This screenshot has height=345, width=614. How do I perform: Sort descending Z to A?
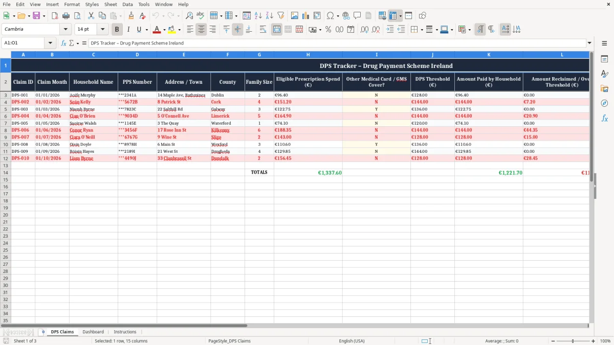click(x=270, y=16)
